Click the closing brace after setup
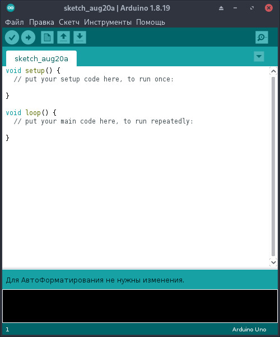This screenshot has width=280, height=337. click(x=7, y=95)
